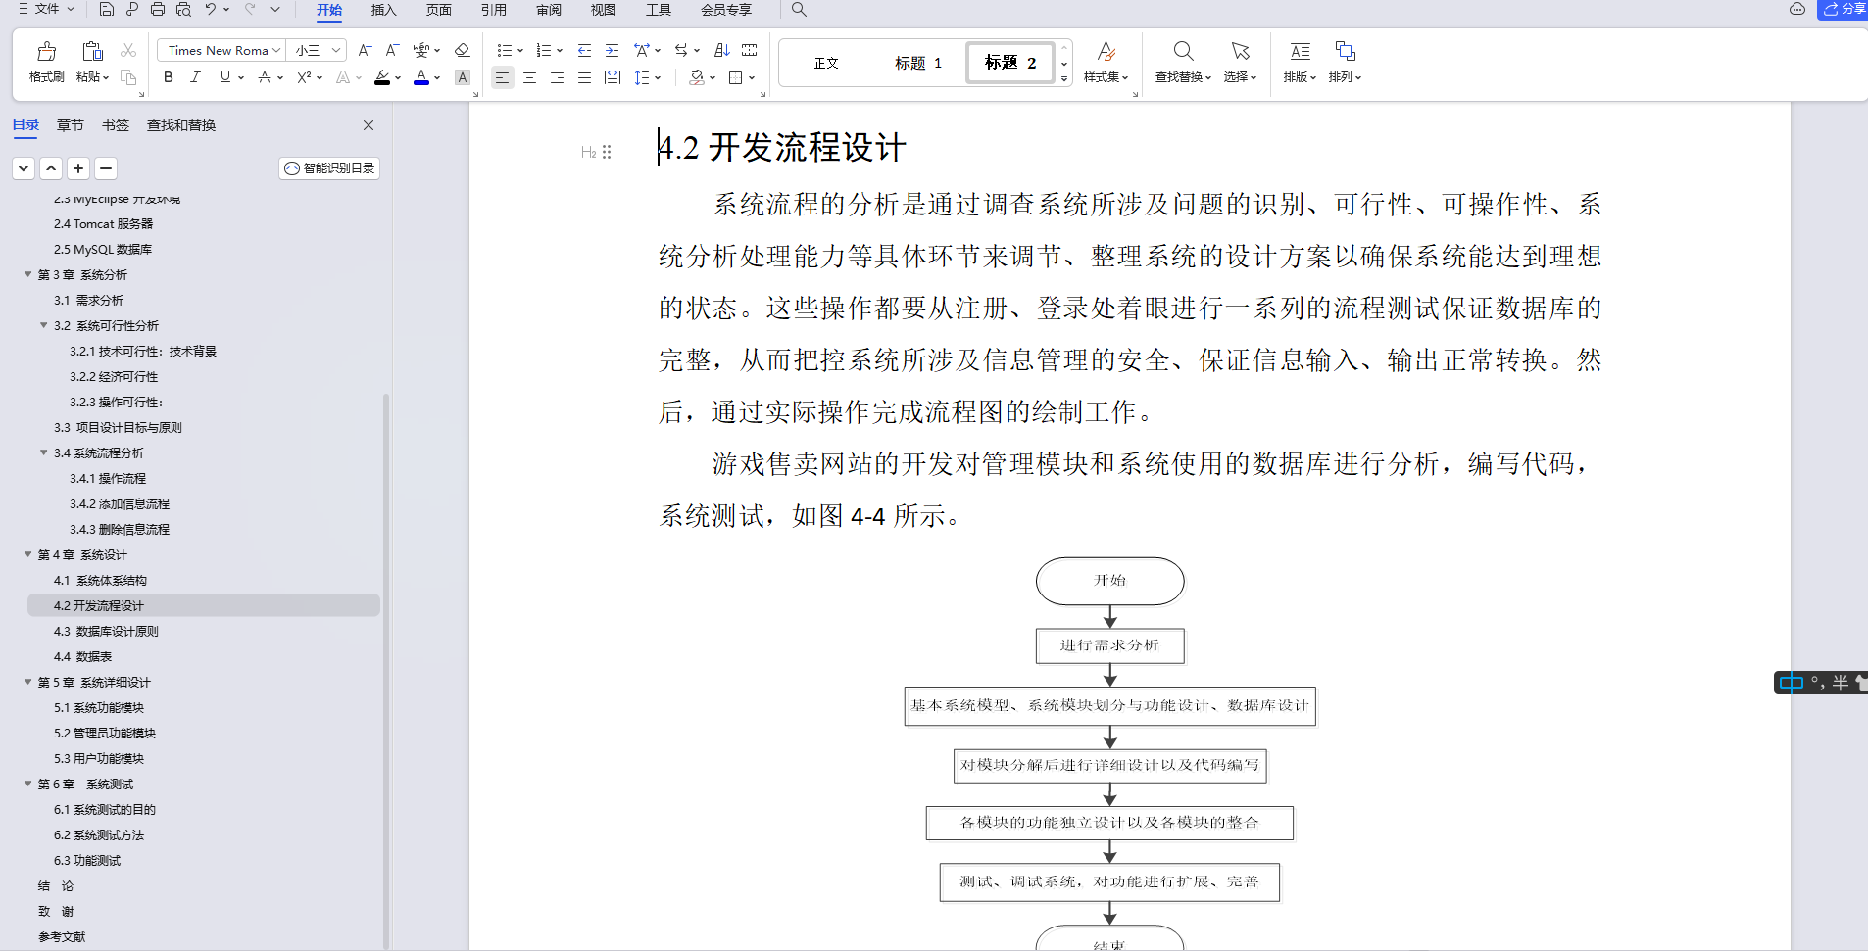Image resolution: width=1868 pixels, height=951 pixels.
Task: Toggle character shading A button
Action: (x=463, y=77)
